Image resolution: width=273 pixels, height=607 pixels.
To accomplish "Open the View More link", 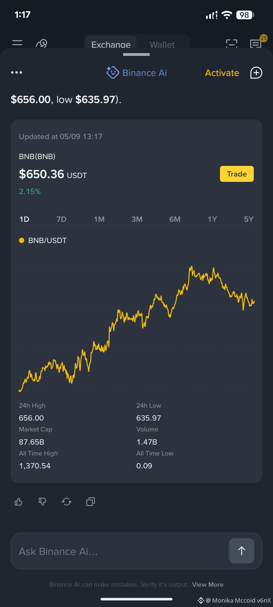I will click(x=208, y=584).
